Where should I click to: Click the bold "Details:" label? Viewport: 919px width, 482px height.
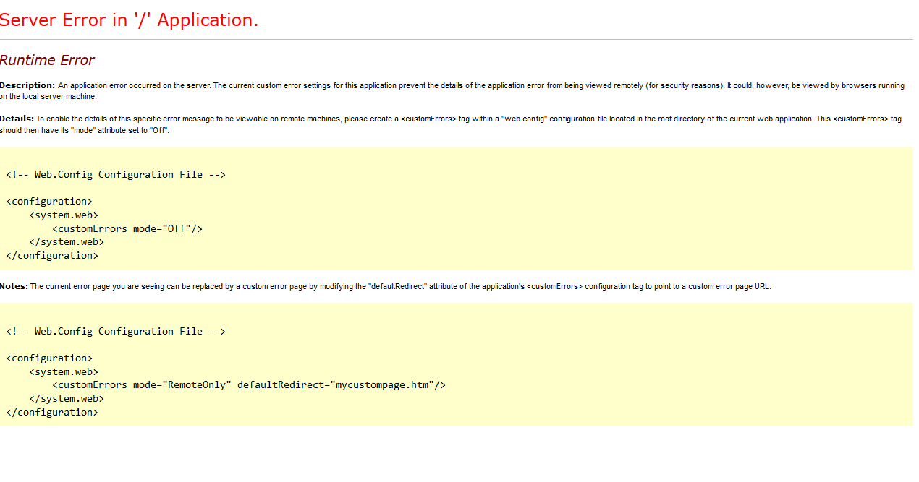(x=17, y=119)
